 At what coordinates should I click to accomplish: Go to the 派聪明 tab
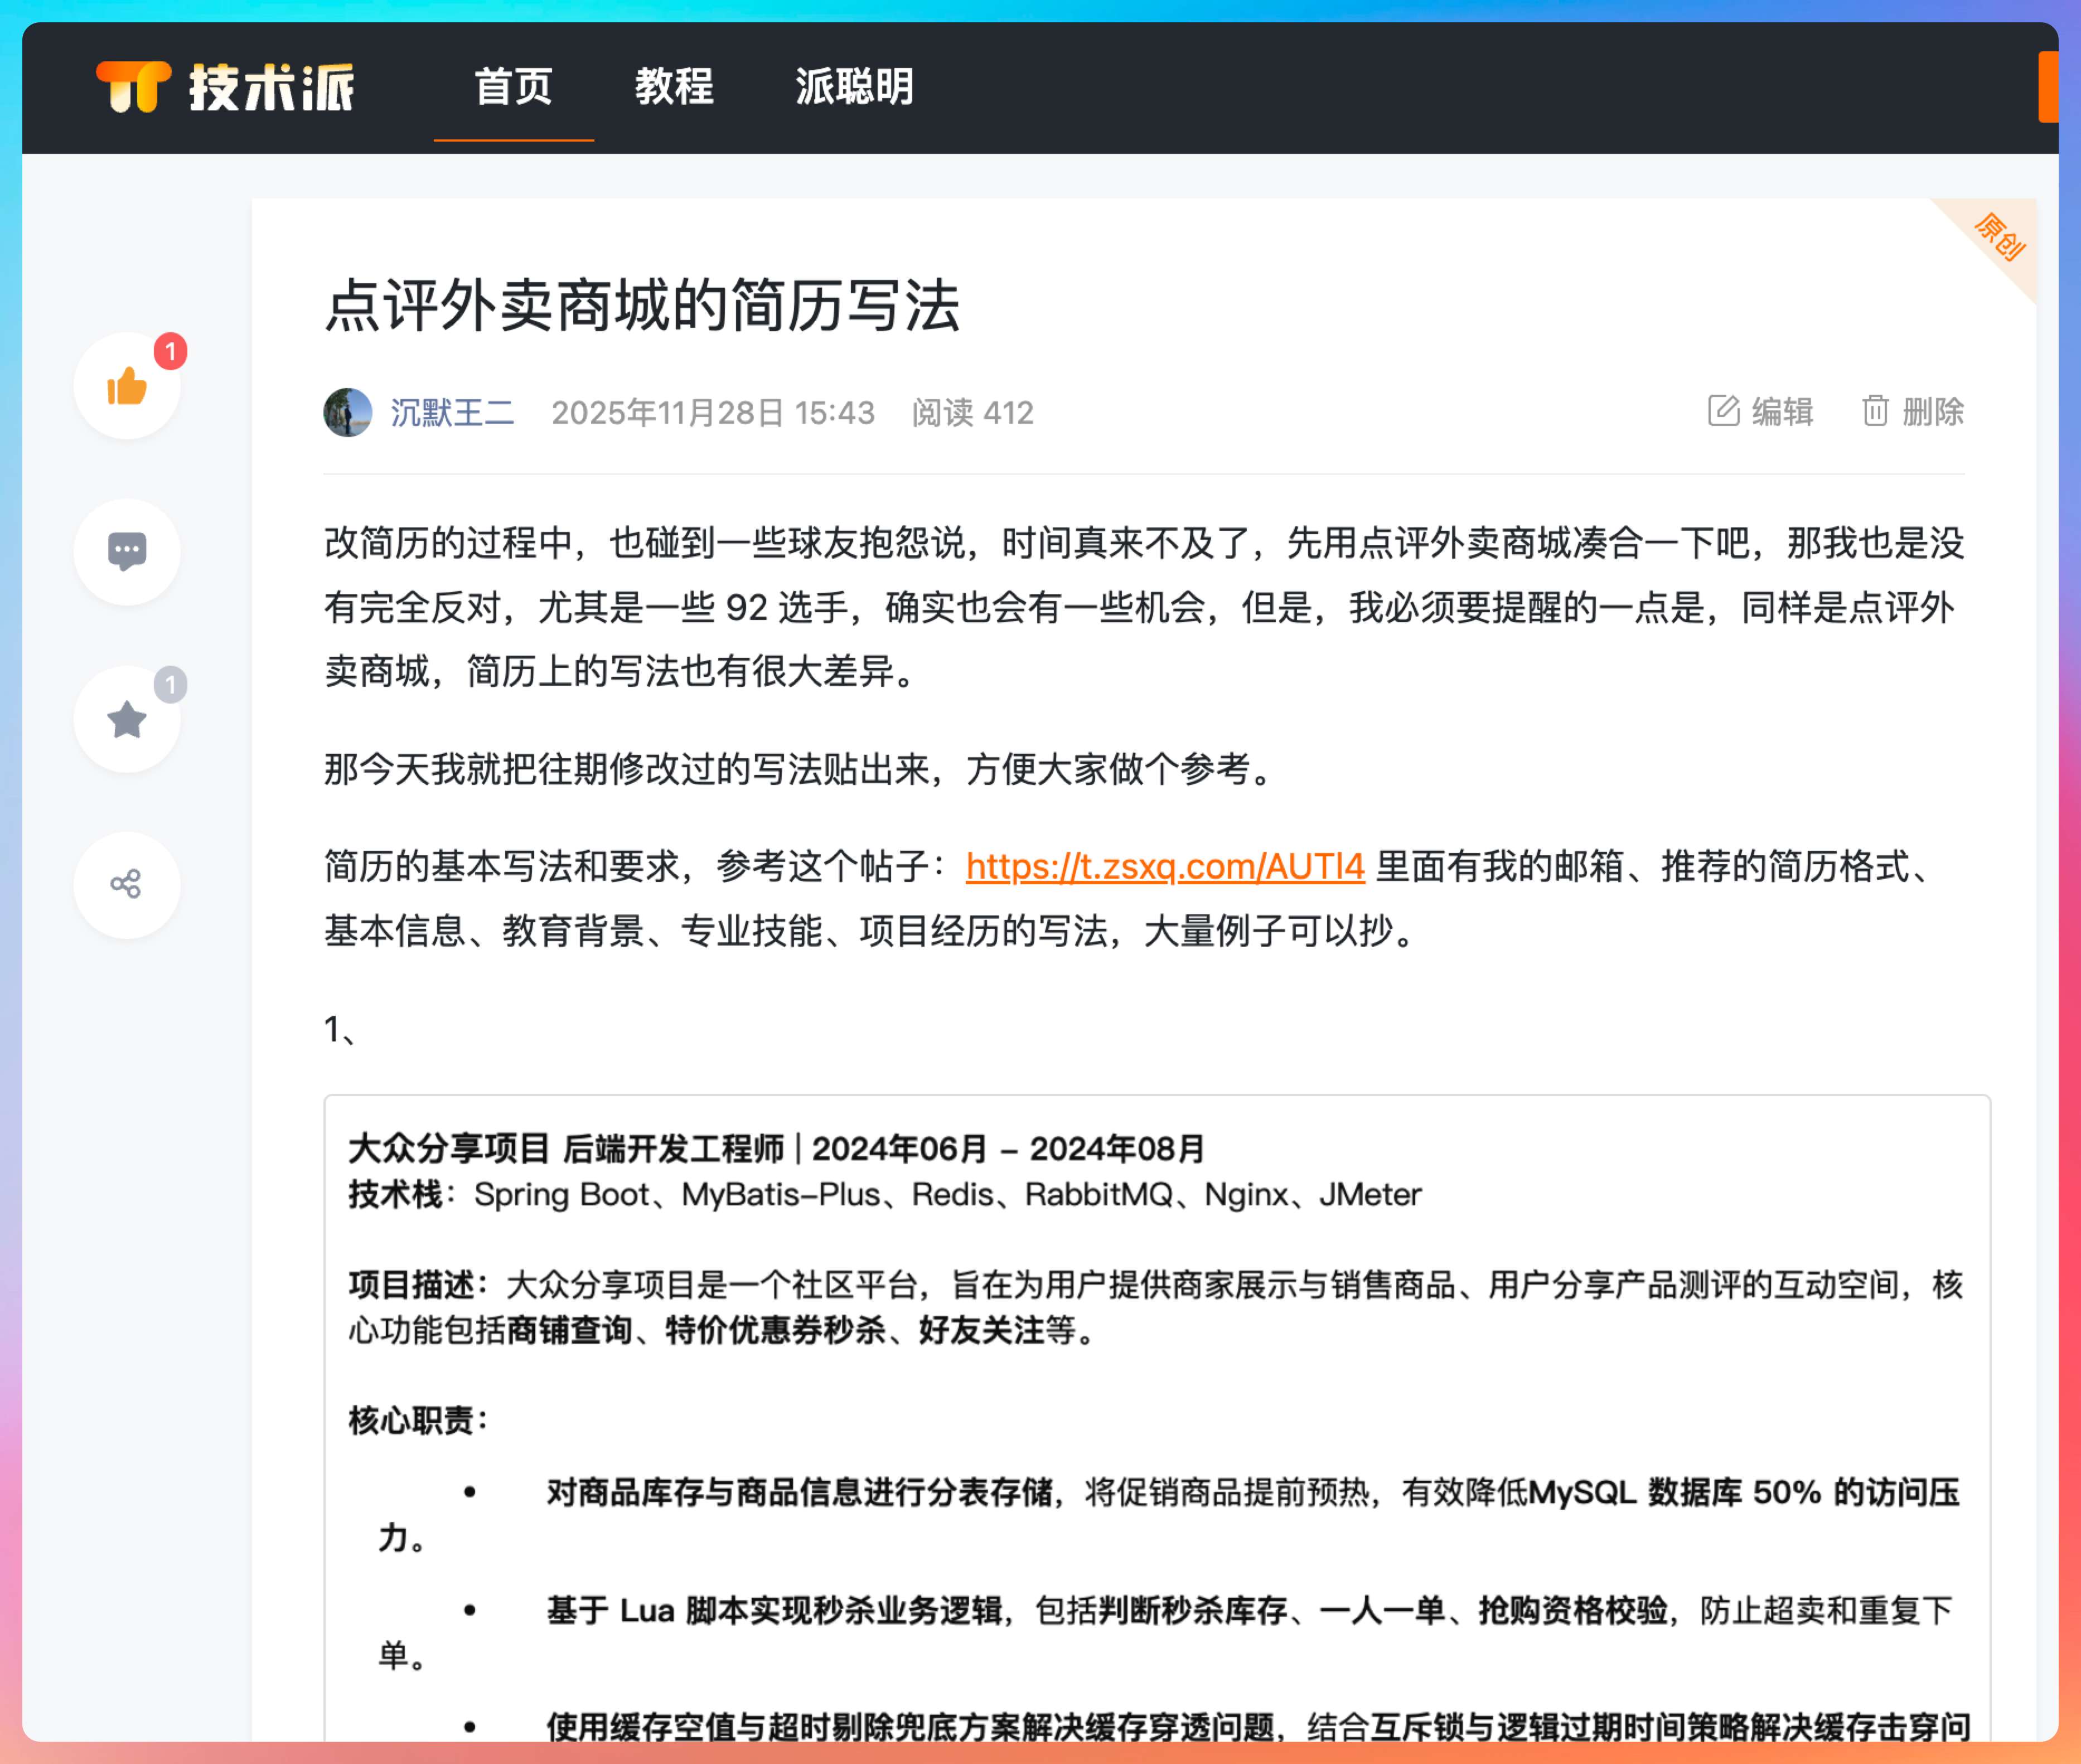tap(855, 87)
